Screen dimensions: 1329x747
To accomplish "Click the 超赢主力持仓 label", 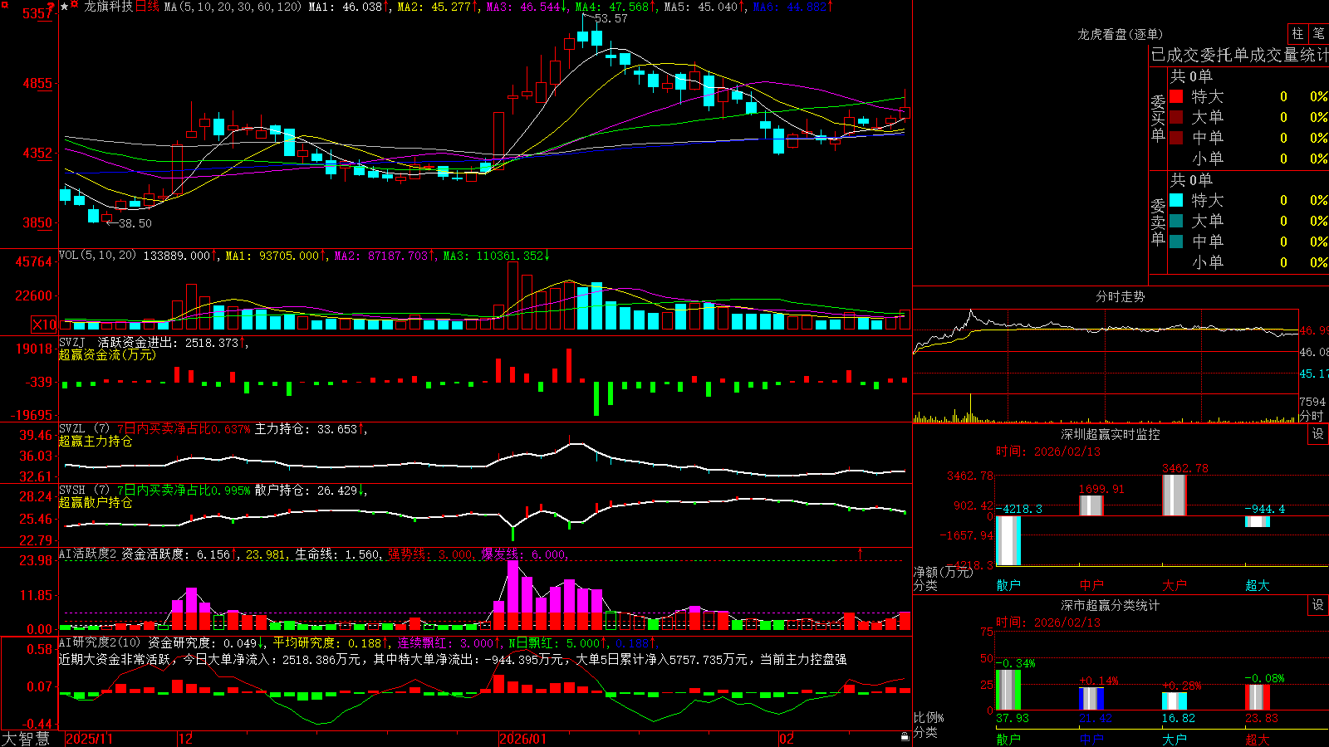I will pos(96,441).
